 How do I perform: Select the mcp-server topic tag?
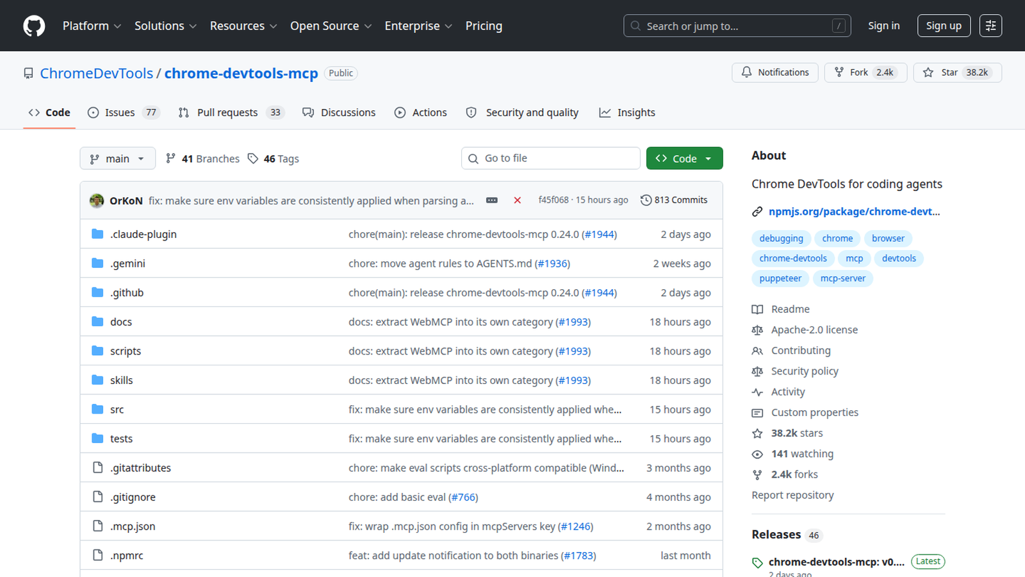point(843,278)
